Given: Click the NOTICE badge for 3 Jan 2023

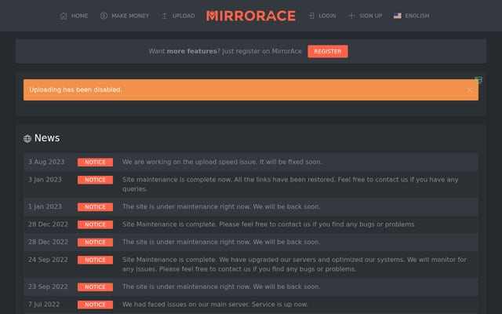Looking at the screenshot, I should tap(95, 180).
